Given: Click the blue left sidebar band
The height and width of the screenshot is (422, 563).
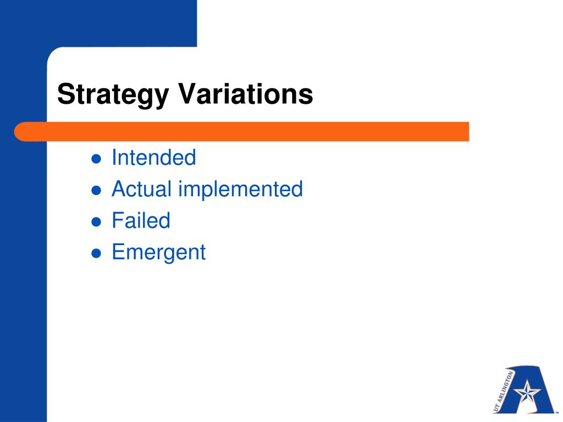Looking at the screenshot, I should (23, 273).
